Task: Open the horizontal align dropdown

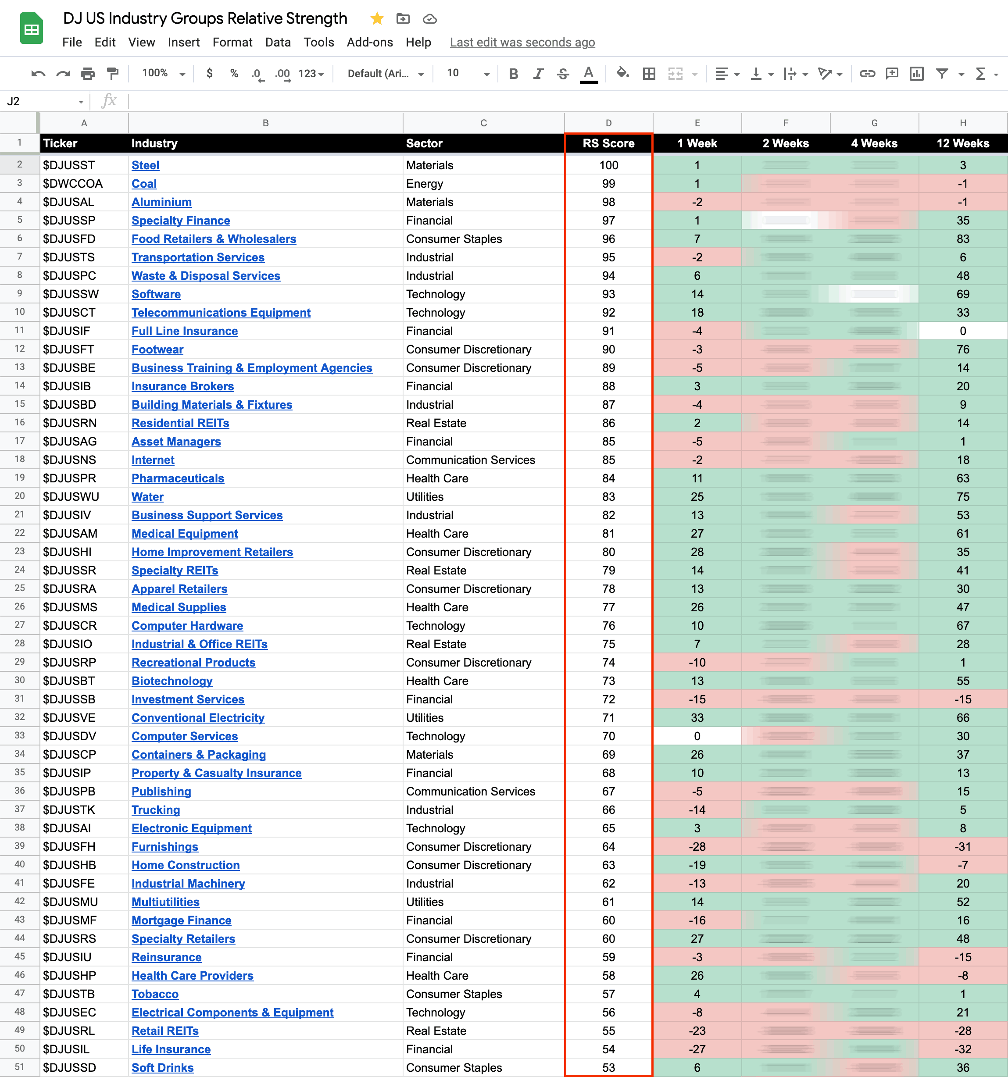Action: (x=727, y=74)
